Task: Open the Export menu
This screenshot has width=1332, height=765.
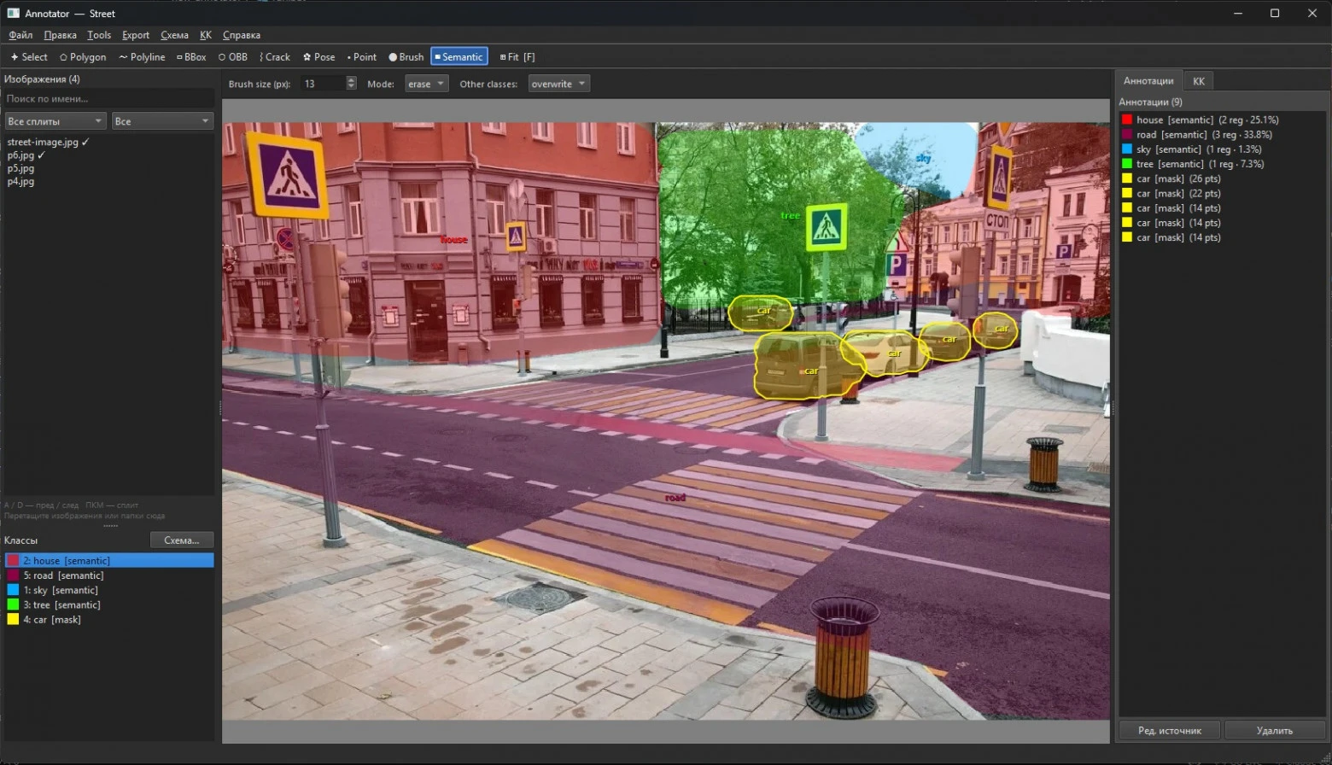Action: (x=136, y=35)
